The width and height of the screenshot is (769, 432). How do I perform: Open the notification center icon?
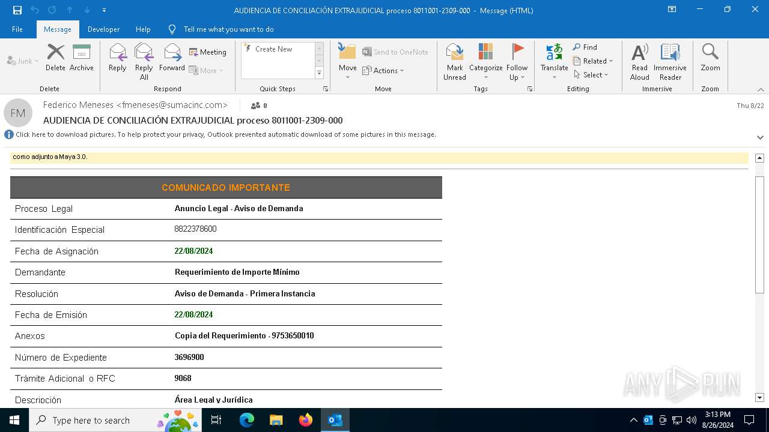749,420
